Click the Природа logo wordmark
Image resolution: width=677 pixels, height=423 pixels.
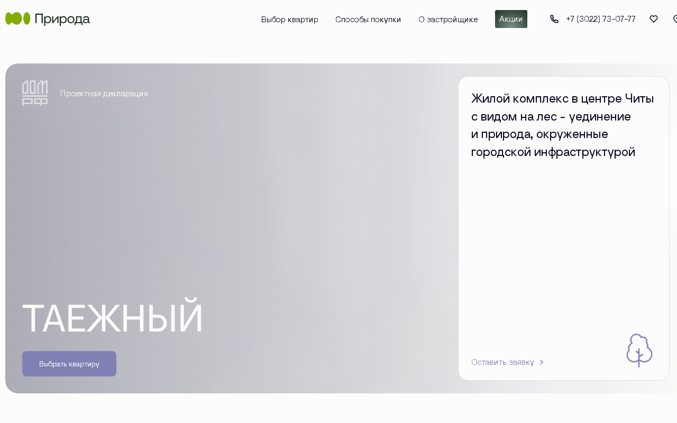tap(62, 19)
